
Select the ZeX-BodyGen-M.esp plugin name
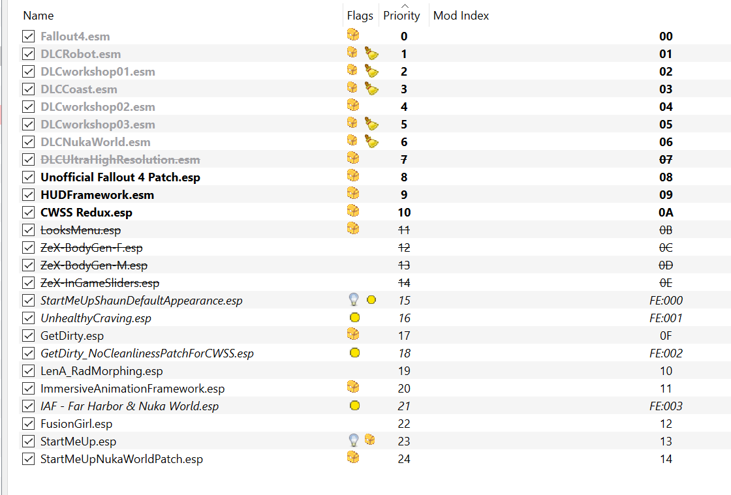(94, 265)
